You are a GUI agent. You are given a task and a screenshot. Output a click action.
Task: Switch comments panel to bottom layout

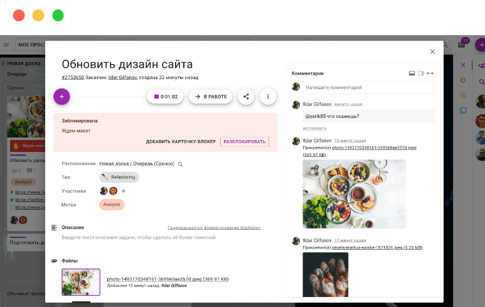click(412, 73)
